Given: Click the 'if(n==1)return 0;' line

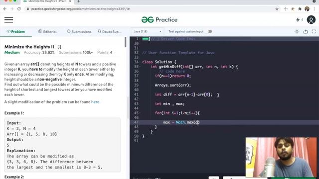Looking at the screenshot, I should (173, 76).
